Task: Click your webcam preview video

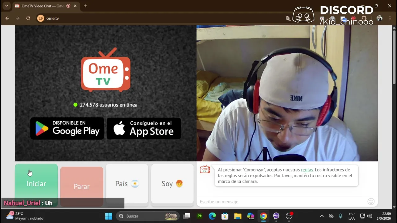Action: pos(287,93)
